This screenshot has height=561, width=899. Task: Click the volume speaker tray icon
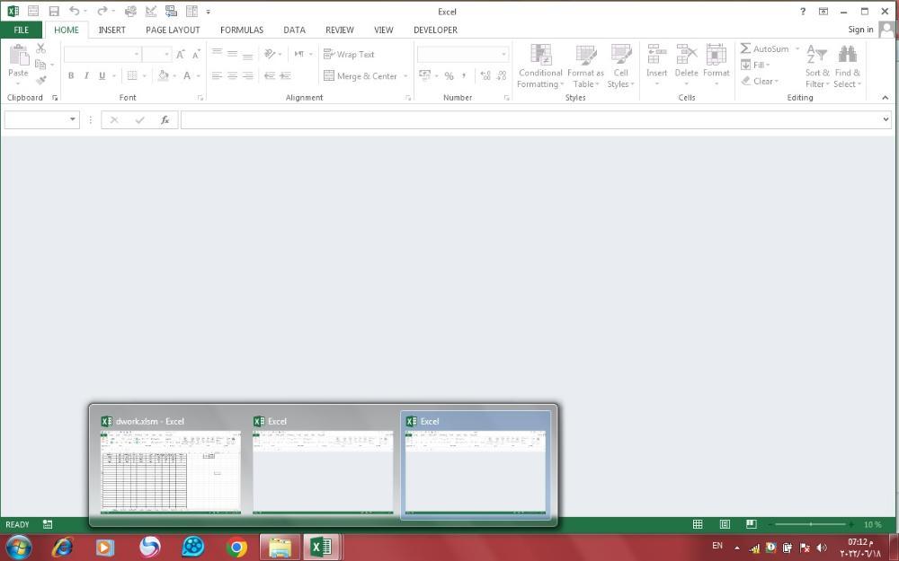822,548
